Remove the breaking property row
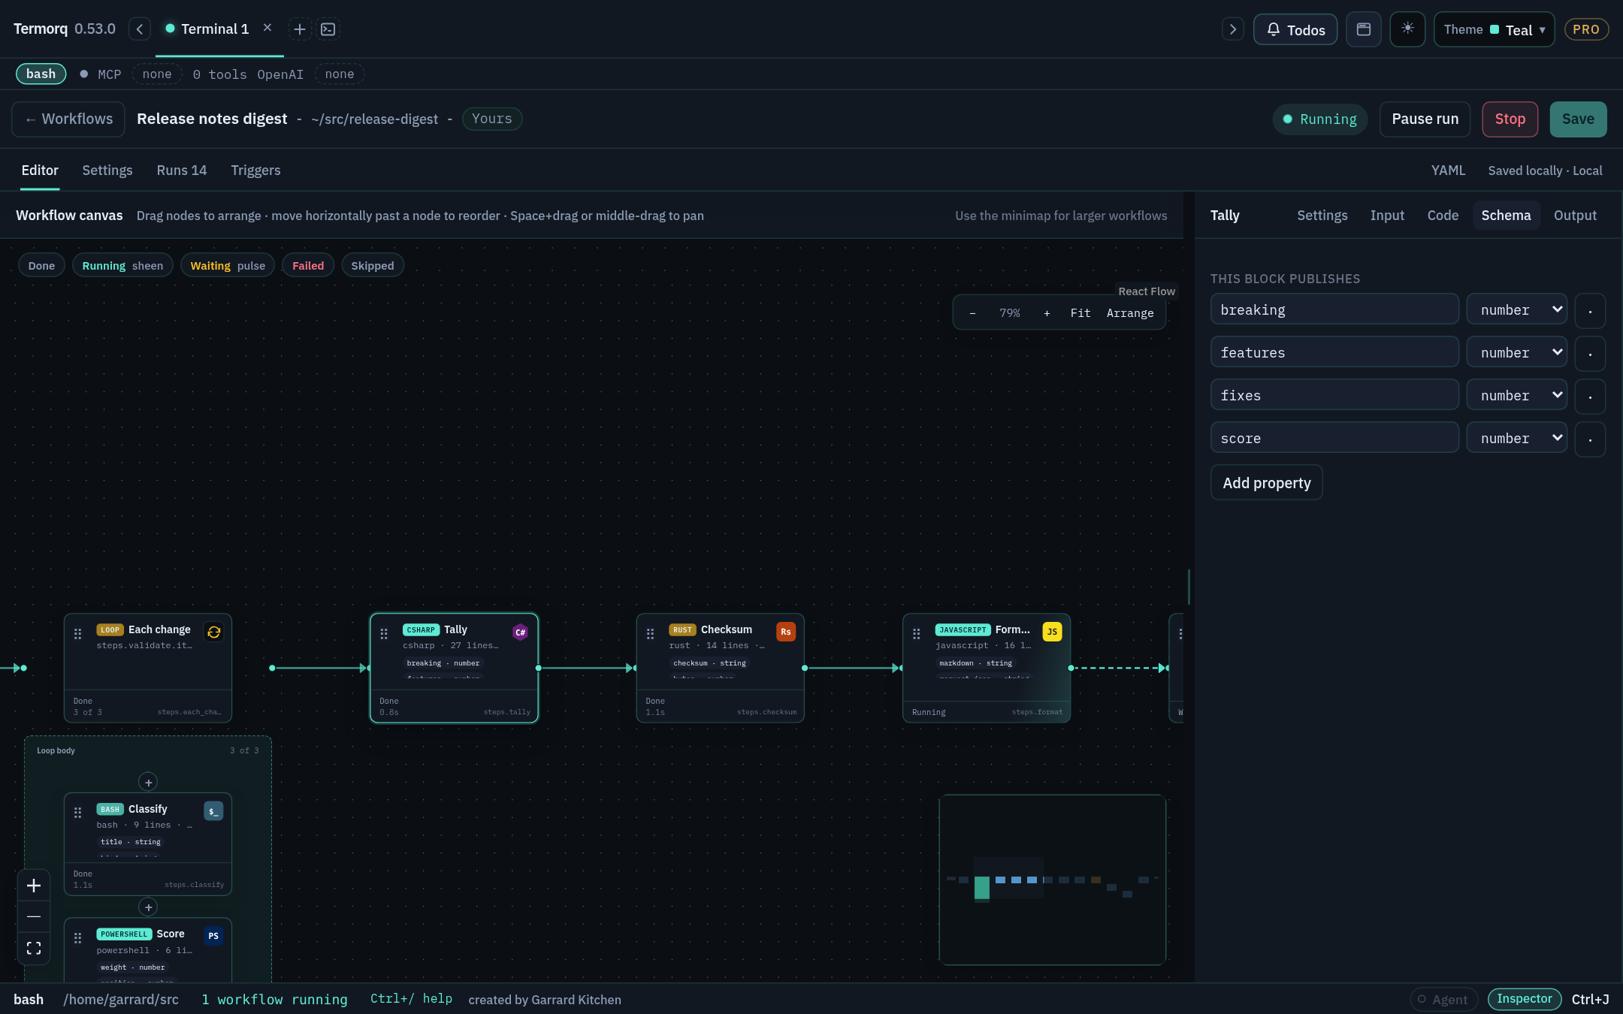The height and width of the screenshot is (1014, 1623). [x=1590, y=311]
